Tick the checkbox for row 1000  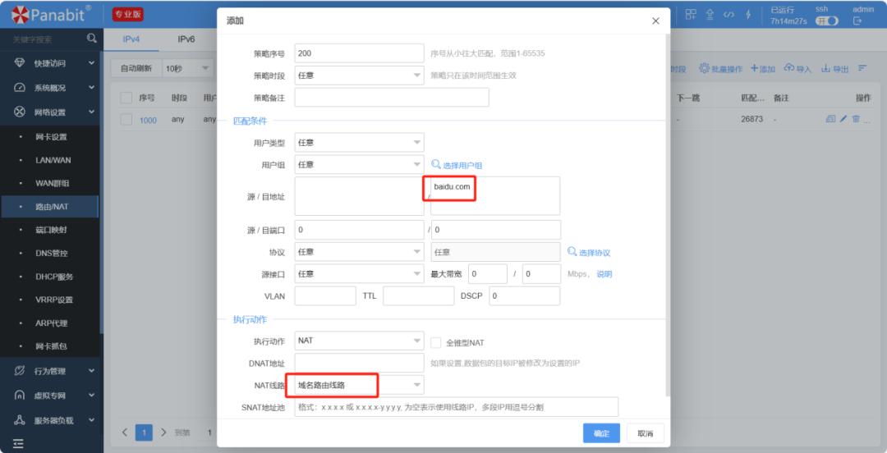pos(126,119)
